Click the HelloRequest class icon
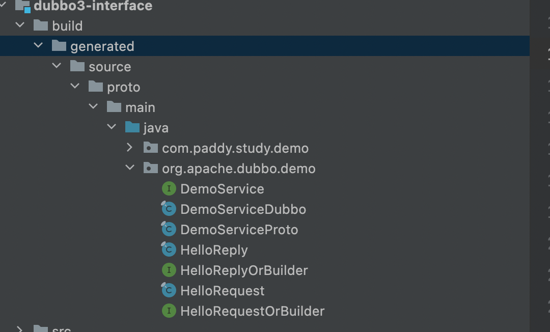The width and height of the screenshot is (550, 332). point(169,290)
